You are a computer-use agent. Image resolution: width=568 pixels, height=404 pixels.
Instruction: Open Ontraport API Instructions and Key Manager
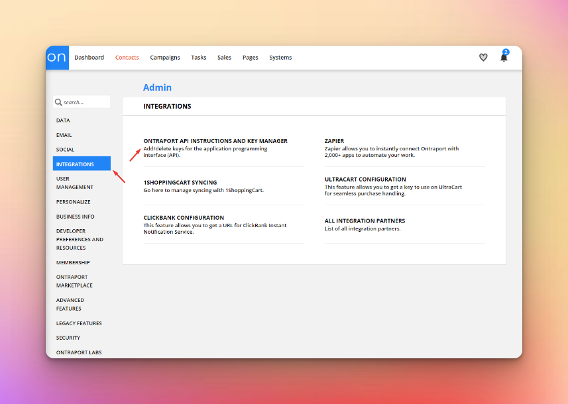(x=215, y=141)
